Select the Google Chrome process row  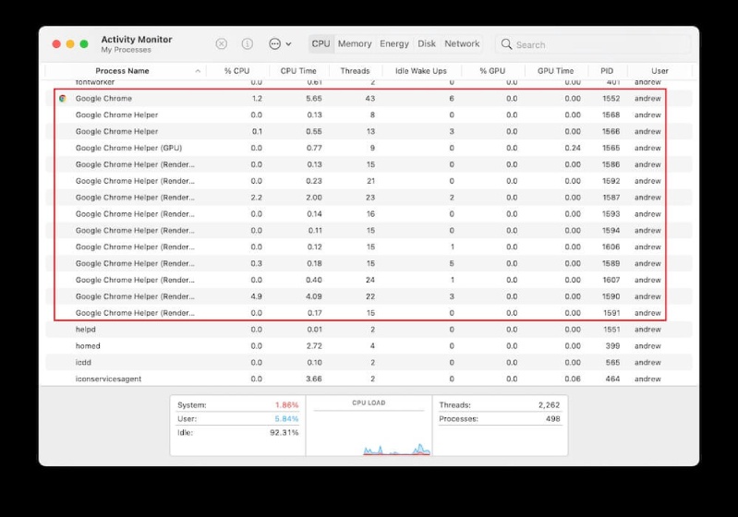tap(369, 98)
